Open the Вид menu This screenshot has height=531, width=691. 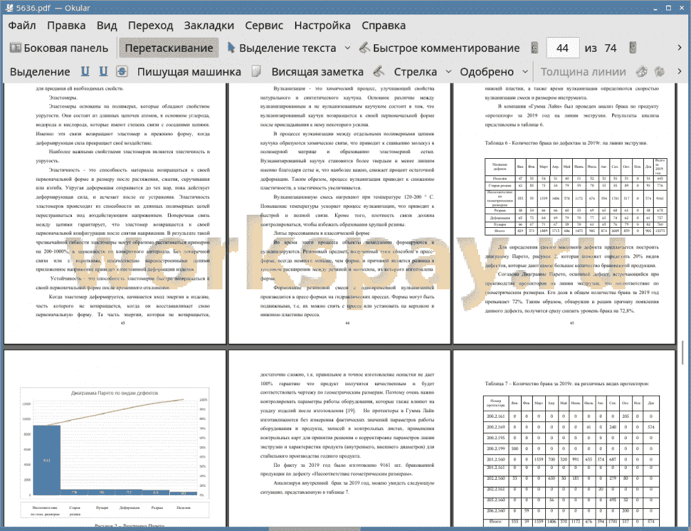(106, 26)
